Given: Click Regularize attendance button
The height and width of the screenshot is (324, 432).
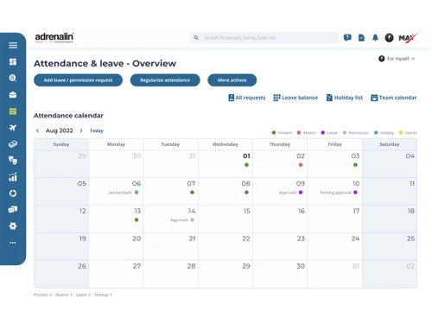Looking at the screenshot, I should (x=165, y=80).
